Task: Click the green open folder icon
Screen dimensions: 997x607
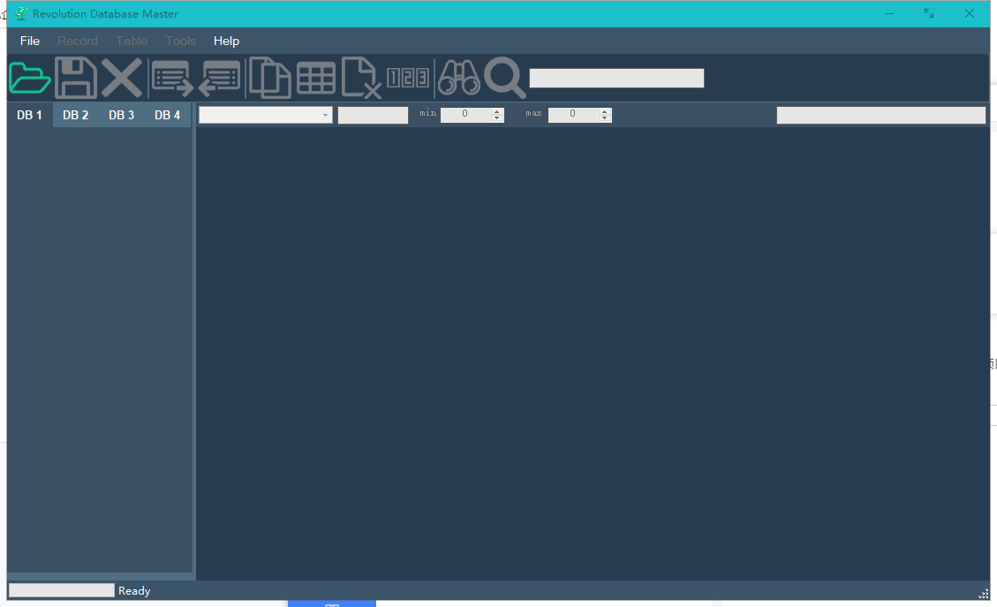Action: click(x=30, y=78)
